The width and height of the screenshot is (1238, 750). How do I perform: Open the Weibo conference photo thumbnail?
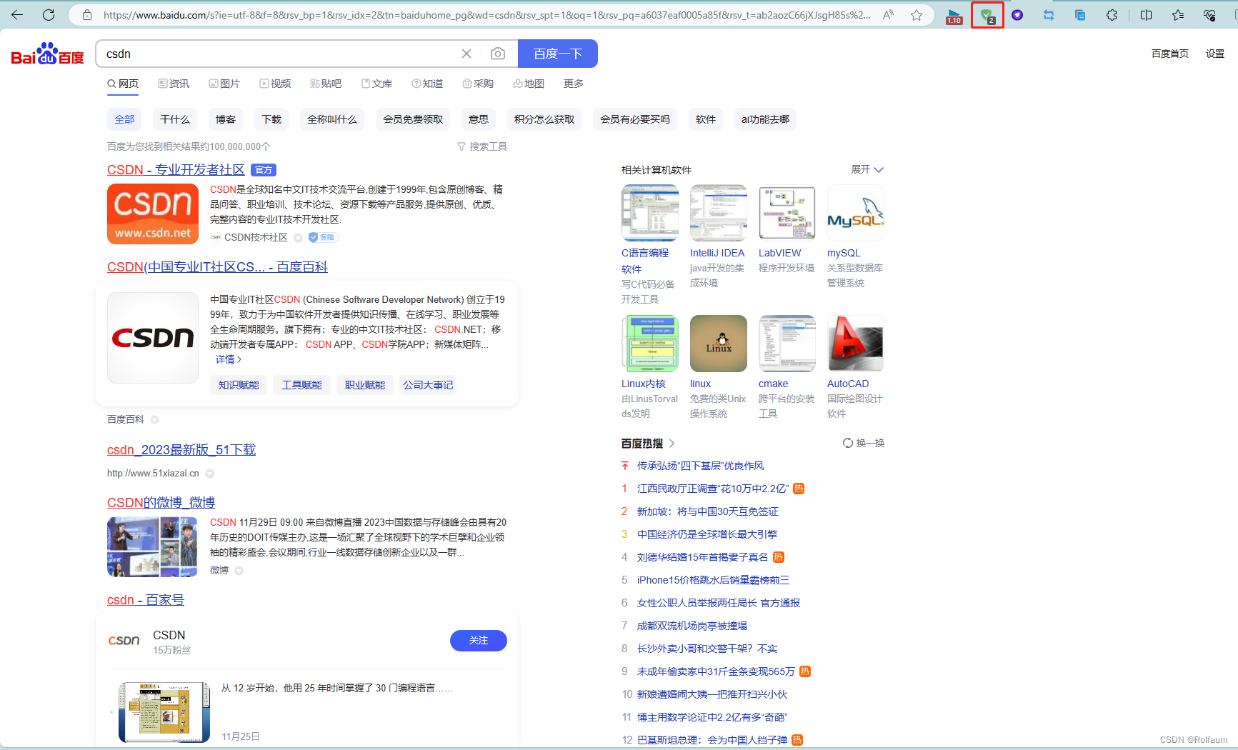click(152, 546)
